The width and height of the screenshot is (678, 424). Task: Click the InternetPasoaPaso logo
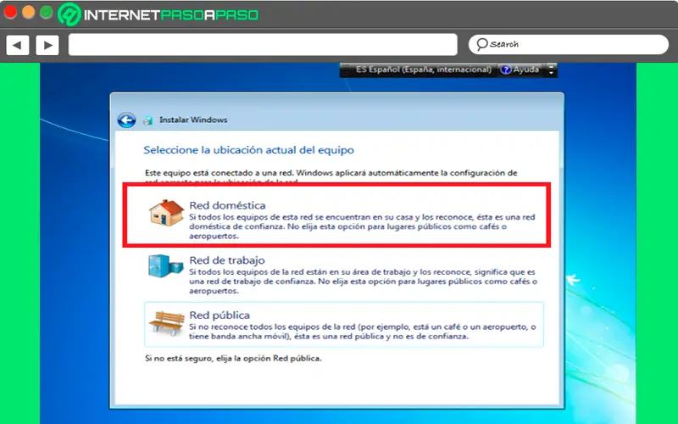tap(158, 14)
